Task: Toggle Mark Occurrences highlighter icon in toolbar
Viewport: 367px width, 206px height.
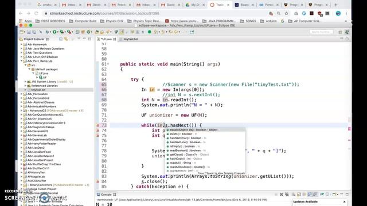Action: pos(121,32)
